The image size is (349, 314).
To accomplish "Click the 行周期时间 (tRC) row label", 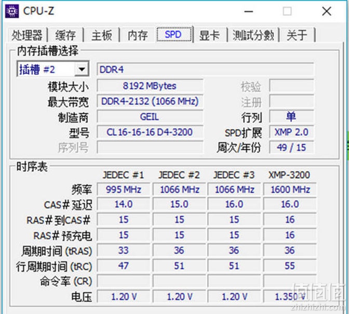I will [54, 266].
